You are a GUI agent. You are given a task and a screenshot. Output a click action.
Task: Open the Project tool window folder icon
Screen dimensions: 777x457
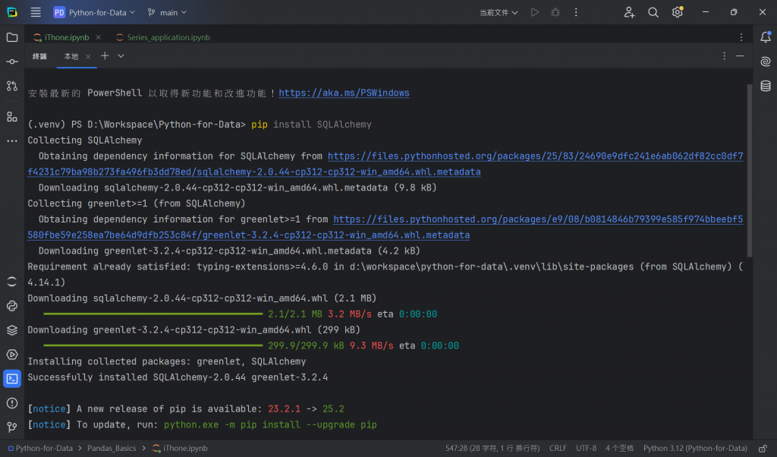[x=12, y=37]
